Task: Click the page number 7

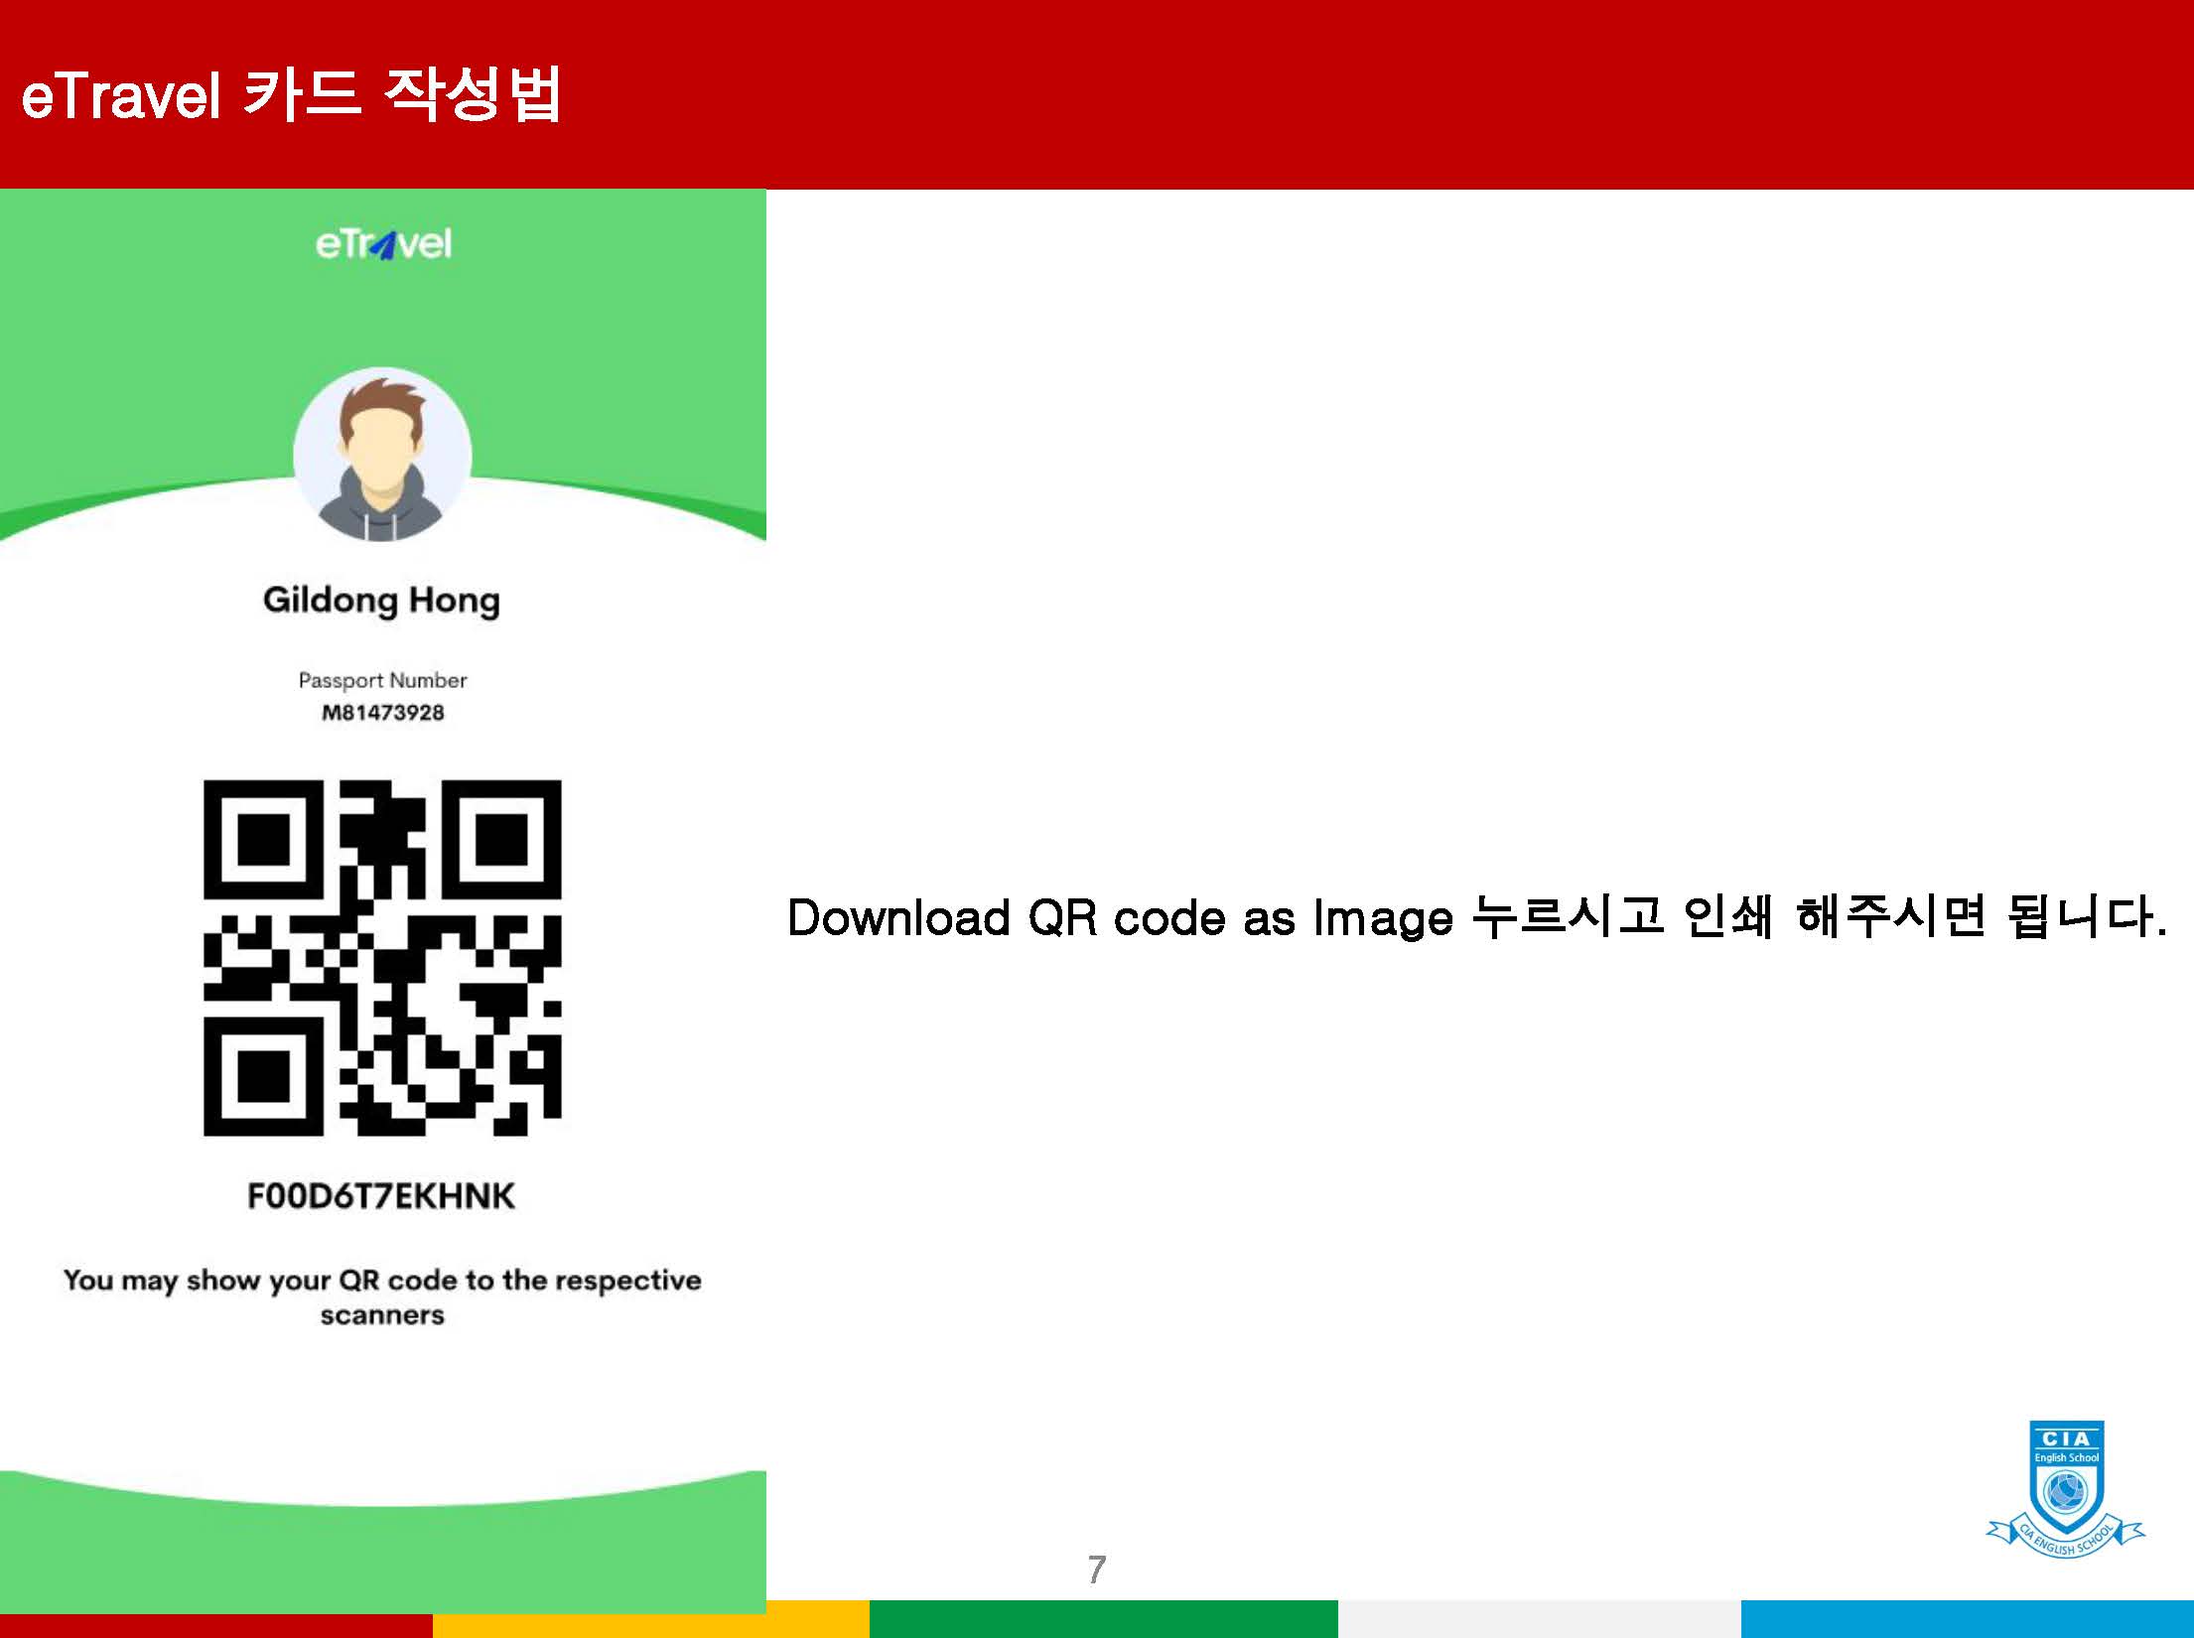Action: coord(1096,1570)
